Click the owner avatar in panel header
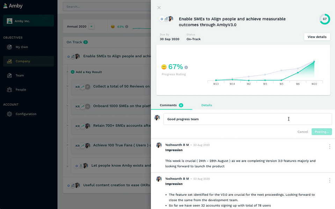335x209 pixels. (x=171, y=19)
